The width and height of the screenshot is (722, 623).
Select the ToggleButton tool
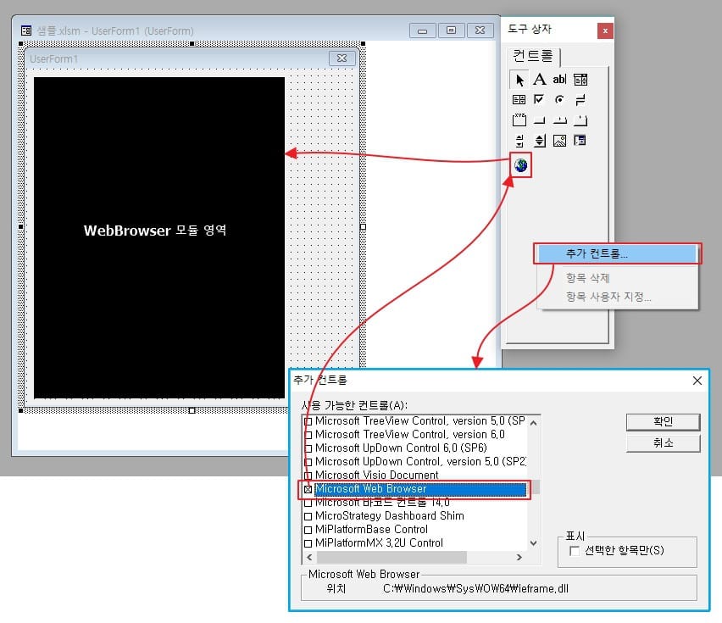[x=580, y=99]
